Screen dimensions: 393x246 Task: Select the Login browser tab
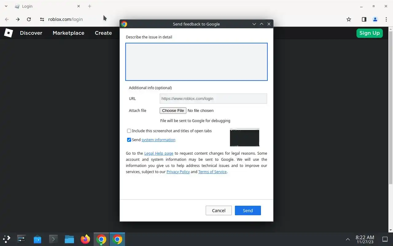click(x=47, y=6)
